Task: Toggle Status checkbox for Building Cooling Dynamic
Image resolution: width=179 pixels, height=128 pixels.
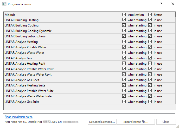Action: point(150,31)
